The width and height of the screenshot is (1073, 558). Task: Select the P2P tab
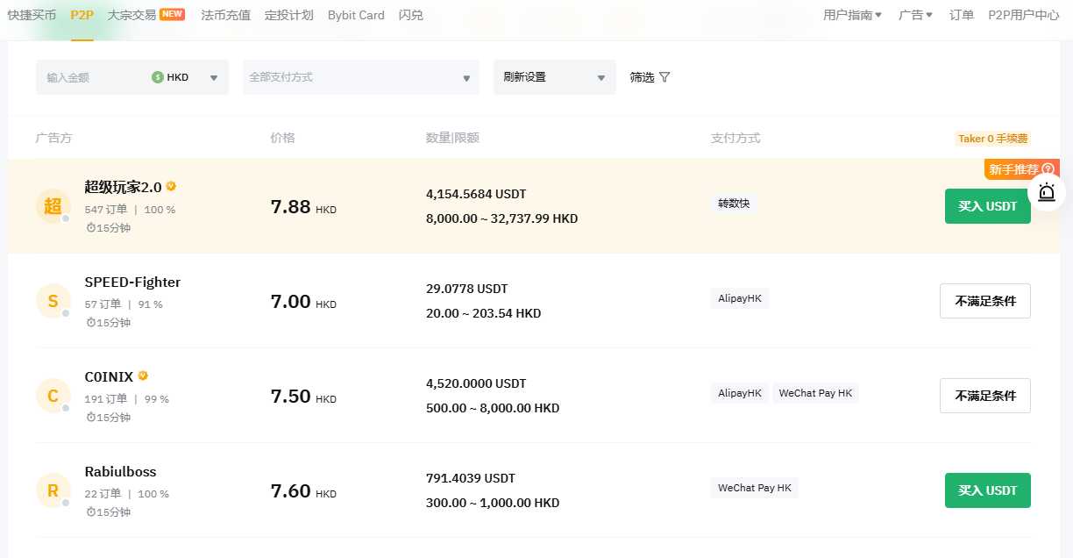82,15
